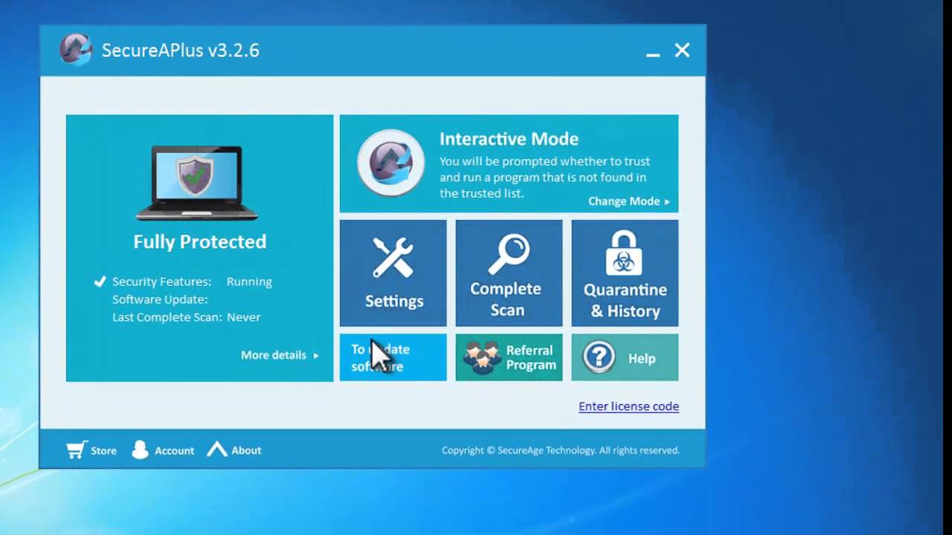The height and width of the screenshot is (535, 952).
Task: Click the SecureAPlus v3.2.6 title text
Action: (x=181, y=51)
